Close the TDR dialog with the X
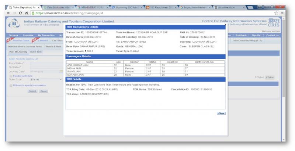 [225, 25]
